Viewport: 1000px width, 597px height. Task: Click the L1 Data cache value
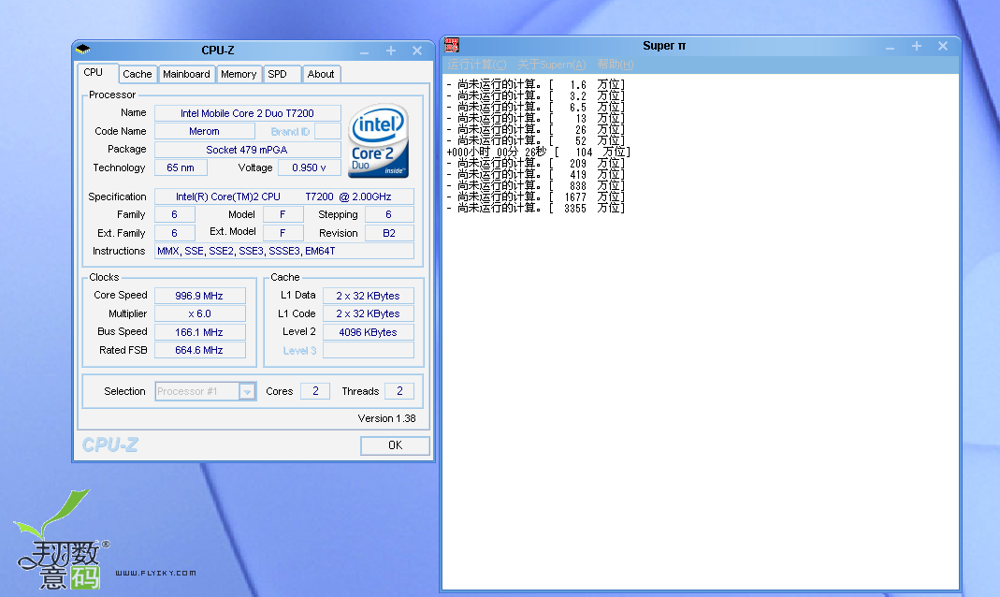click(x=368, y=296)
